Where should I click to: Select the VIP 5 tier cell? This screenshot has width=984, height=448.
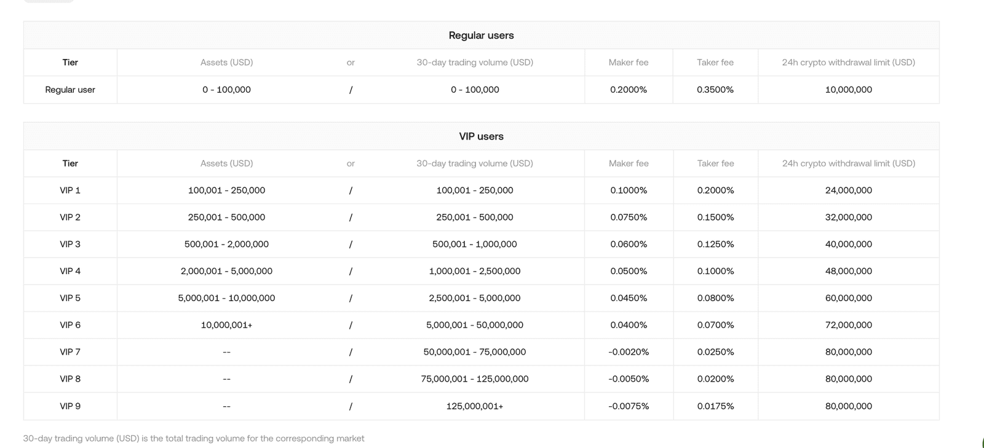pos(70,298)
